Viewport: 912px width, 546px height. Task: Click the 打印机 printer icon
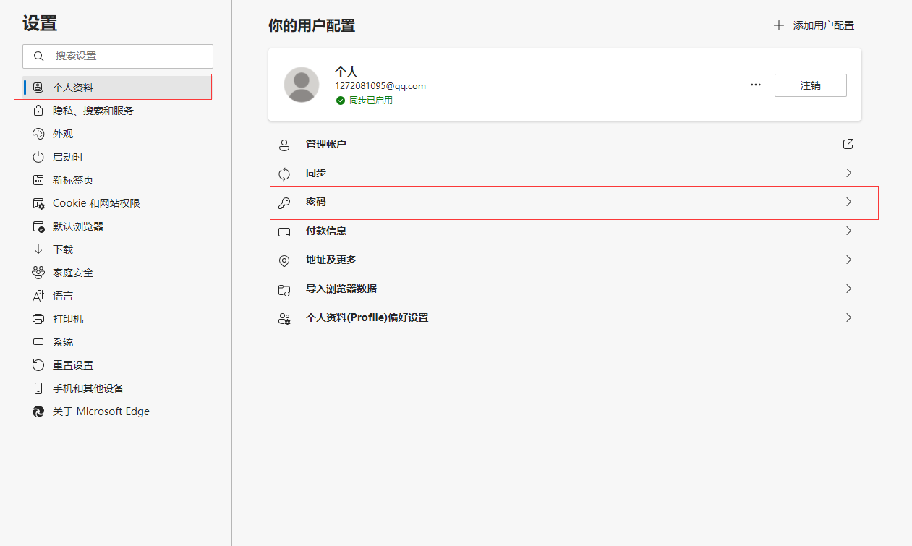pyautogui.click(x=38, y=318)
